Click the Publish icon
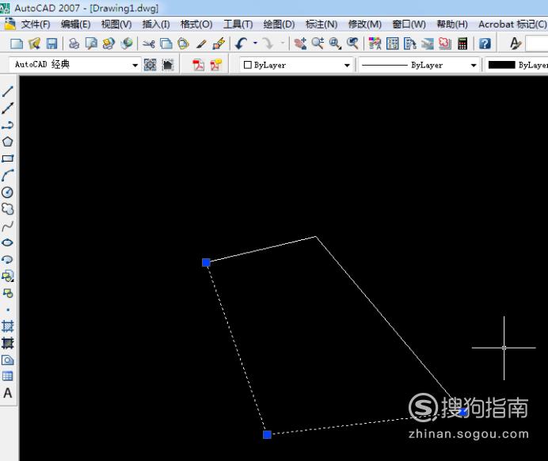This screenshot has width=548, height=461. pos(108,44)
